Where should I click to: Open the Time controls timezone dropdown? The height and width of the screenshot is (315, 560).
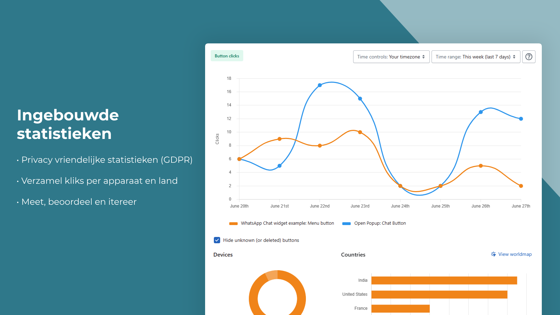(x=391, y=57)
